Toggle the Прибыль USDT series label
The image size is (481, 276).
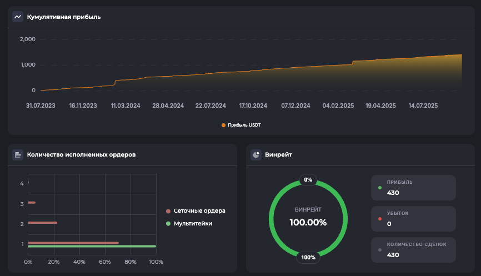point(244,126)
